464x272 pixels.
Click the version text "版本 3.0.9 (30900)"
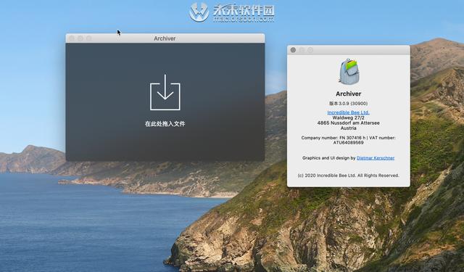click(x=348, y=104)
